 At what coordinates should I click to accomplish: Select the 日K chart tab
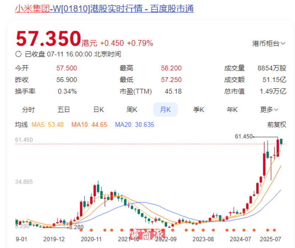pos(98,109)
